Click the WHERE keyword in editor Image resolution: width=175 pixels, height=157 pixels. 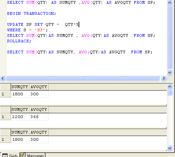point(14,30)
